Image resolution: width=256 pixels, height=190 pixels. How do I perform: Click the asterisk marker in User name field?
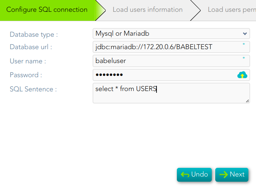[x=244, y=58]
